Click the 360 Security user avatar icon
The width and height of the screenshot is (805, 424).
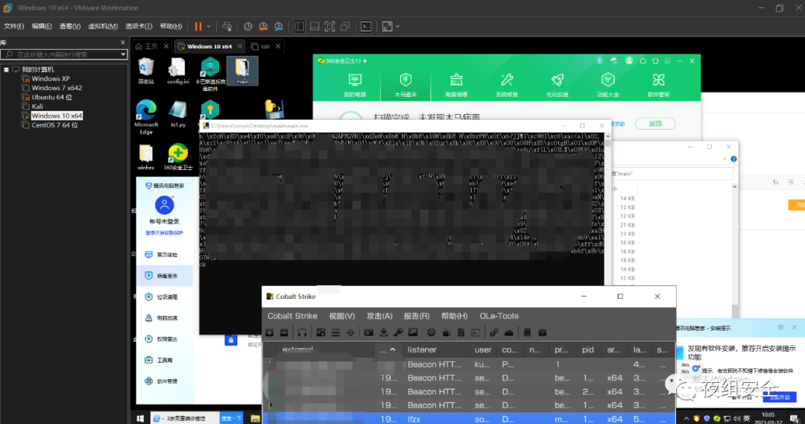point(629,60)
